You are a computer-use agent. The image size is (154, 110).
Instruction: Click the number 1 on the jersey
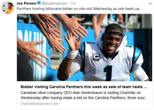(108, 73)
